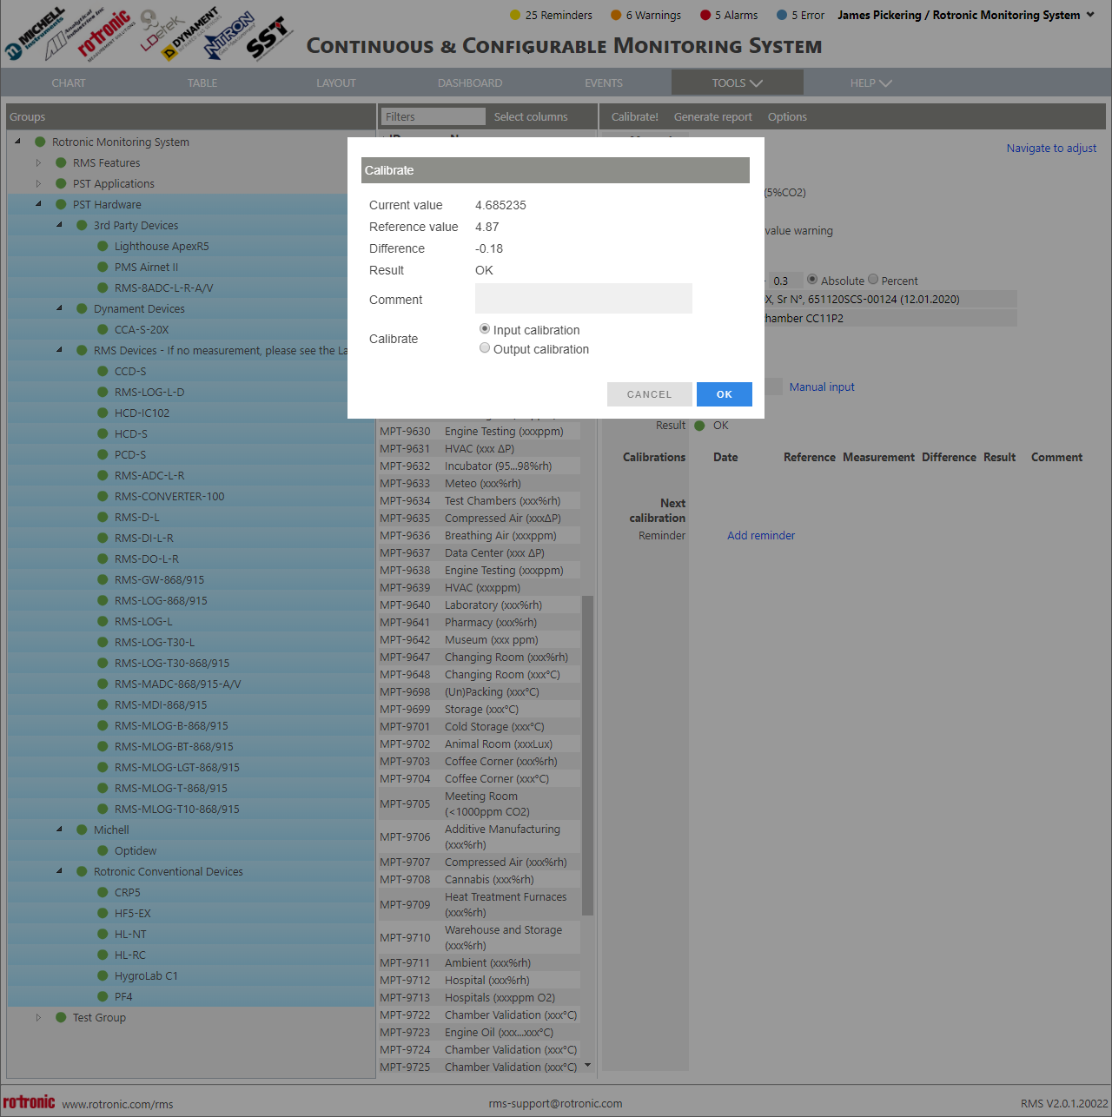This screenshot has height=1117, width=1112.
Task: Click the status dot beside RMS-GW-868/915
Action: [x=103, y=579]
